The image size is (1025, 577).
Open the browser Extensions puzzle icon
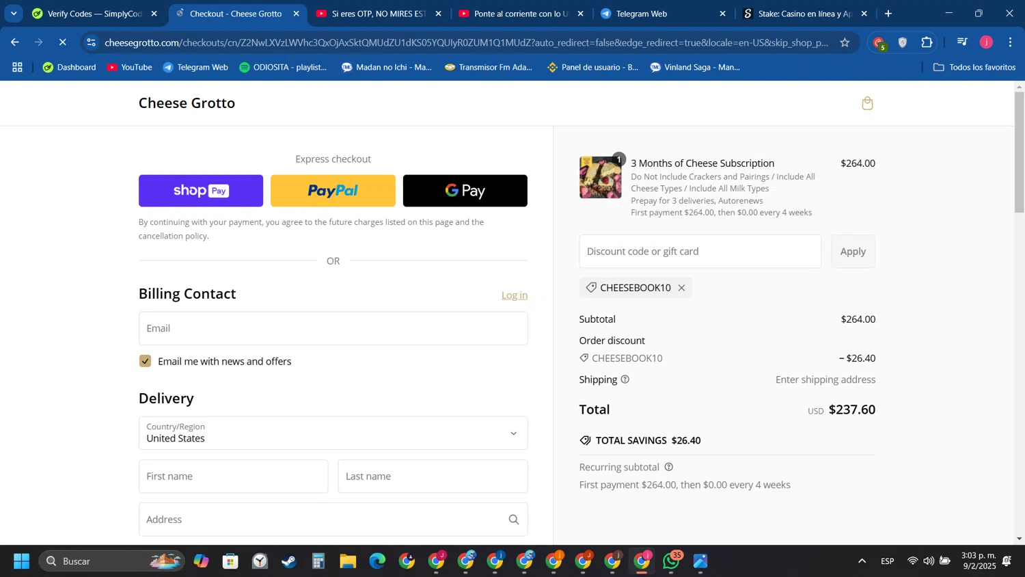(x=927, y=42)
